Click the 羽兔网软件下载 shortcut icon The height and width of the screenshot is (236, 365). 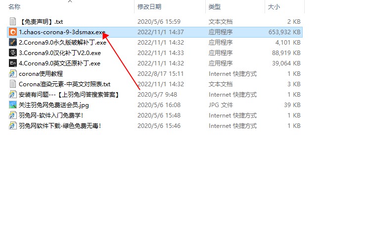click(x=13, y=125)
